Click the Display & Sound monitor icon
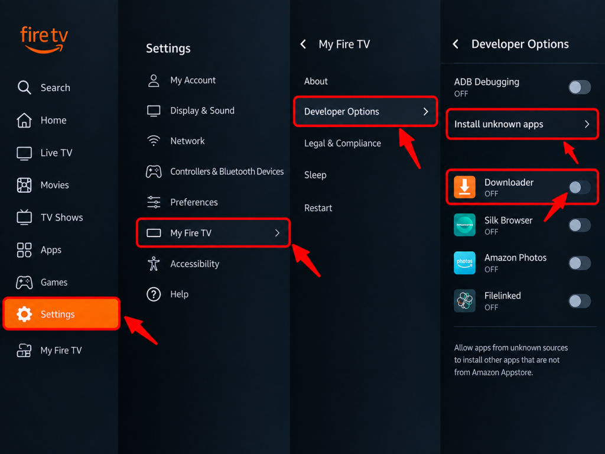Screen dimensions: 605x454 154,111
